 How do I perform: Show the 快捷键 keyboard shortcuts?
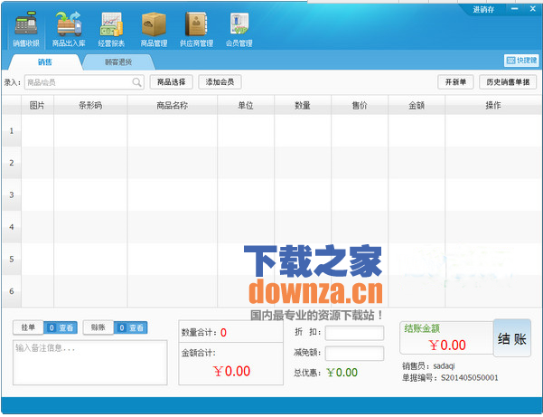(x=521, y=61)
